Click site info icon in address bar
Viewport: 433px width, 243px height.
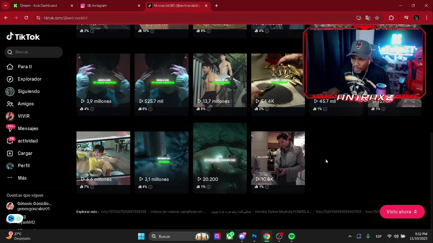click(x=38, y=18)
